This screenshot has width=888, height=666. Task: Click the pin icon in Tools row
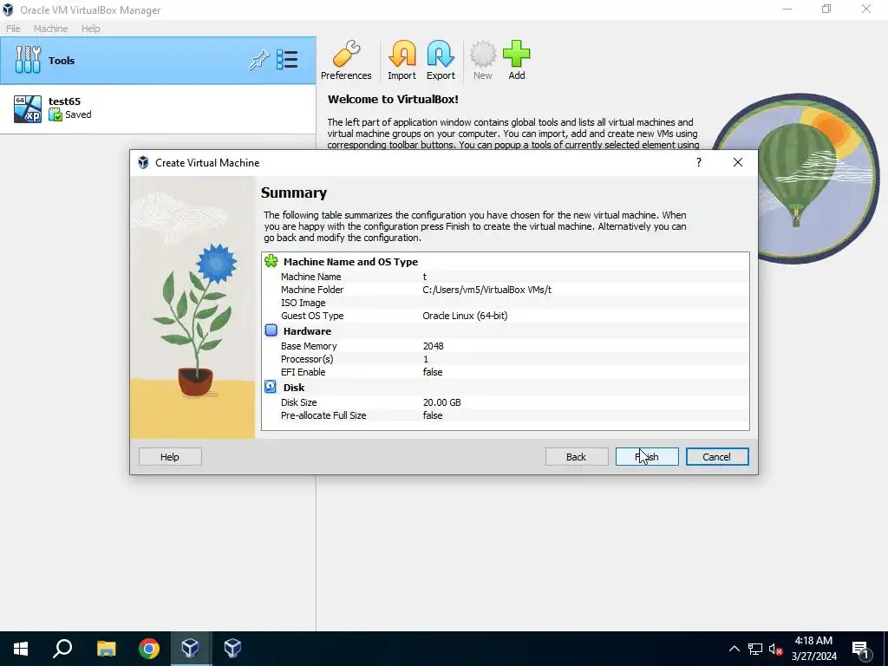(258, 60)
